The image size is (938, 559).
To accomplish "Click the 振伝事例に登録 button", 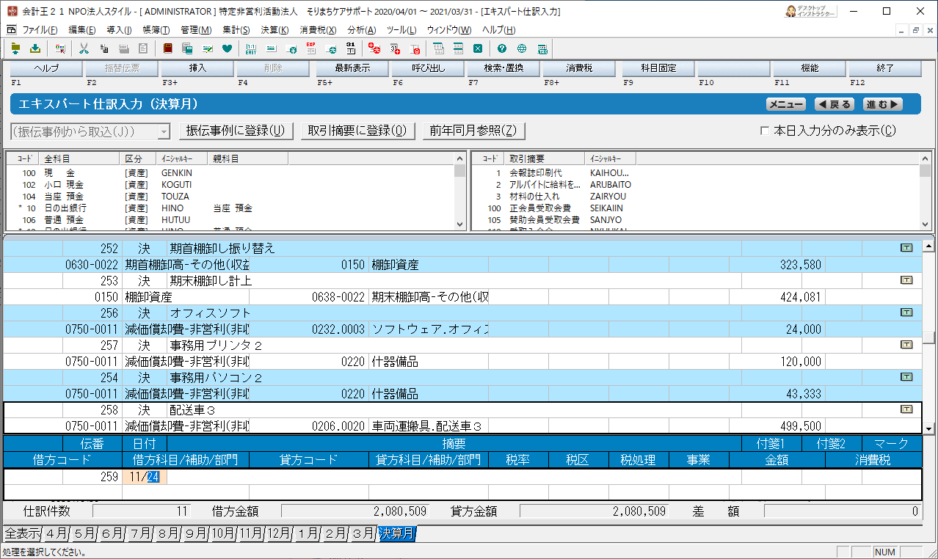I will 235,131.
